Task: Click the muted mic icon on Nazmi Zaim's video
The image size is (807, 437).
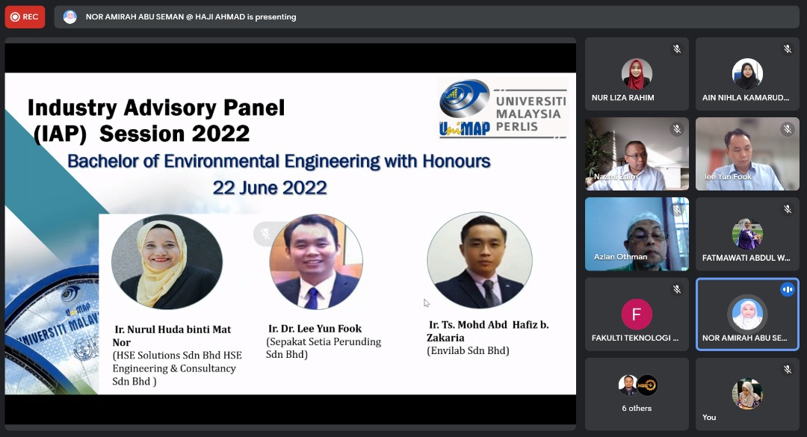Action: pyautogui.click(x=676, y=129)
